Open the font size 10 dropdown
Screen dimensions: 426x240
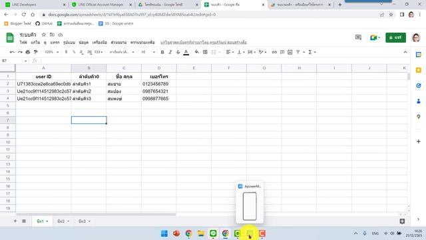148,52
